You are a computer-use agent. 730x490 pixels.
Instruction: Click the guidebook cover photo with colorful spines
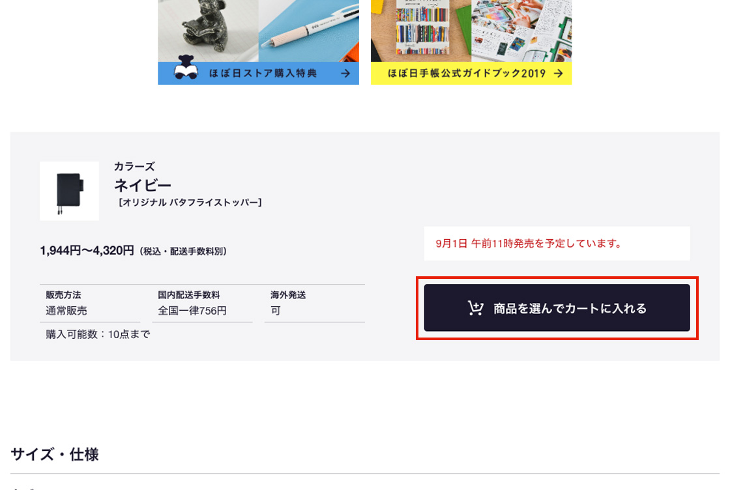pos(421,31)
